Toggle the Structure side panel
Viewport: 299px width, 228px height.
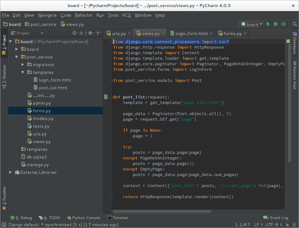(x=4, y=77)
